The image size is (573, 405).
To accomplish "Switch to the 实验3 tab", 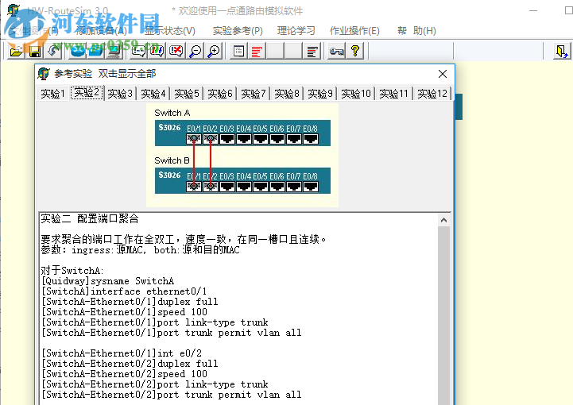I will tap(120, 94).
